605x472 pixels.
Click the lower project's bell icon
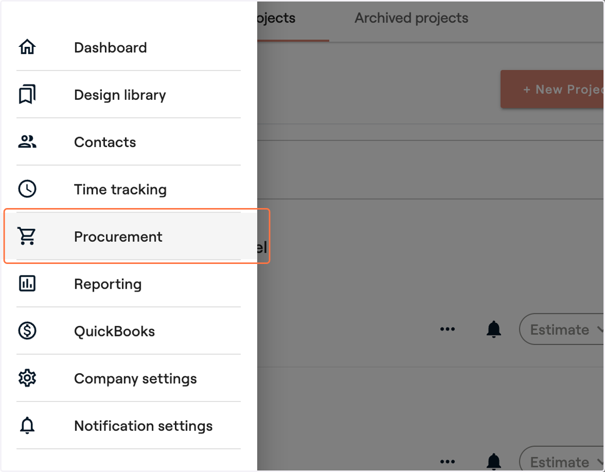(x=494, y=462)
